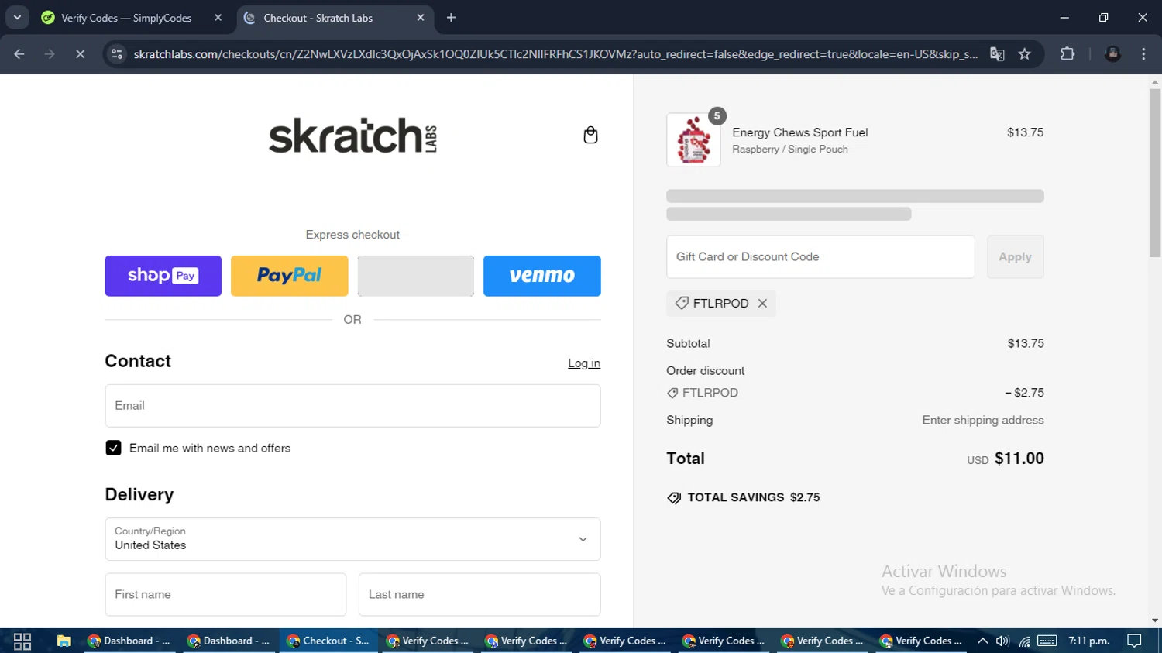Image resolution: width=1162 pixels, height=653 pixels.
Task: Expand the Country/Region dropdown
Action: 352,538
